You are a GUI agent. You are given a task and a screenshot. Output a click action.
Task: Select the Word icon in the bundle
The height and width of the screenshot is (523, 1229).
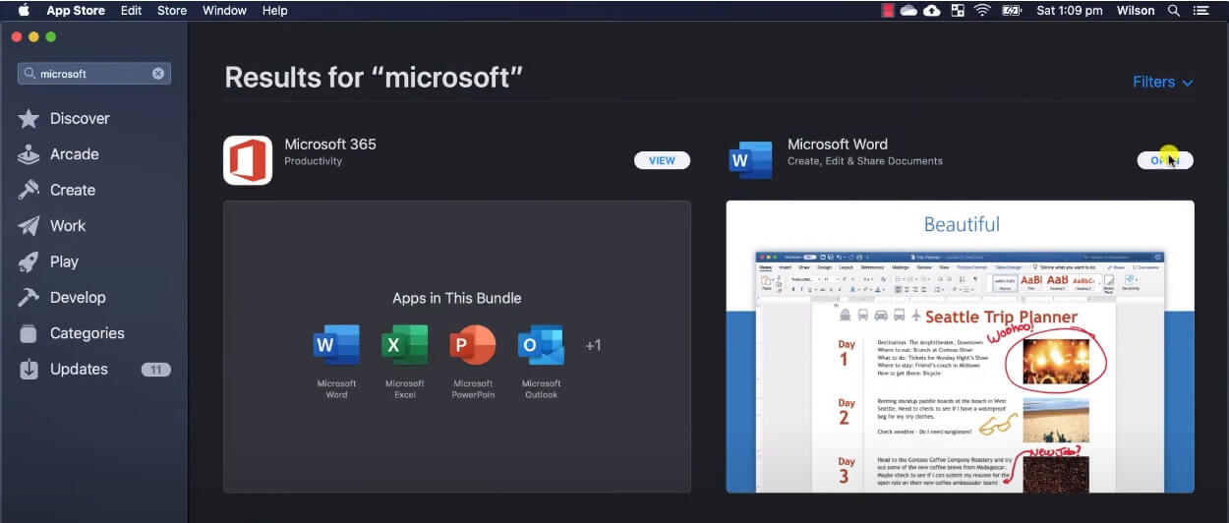(x=336, y=345)
